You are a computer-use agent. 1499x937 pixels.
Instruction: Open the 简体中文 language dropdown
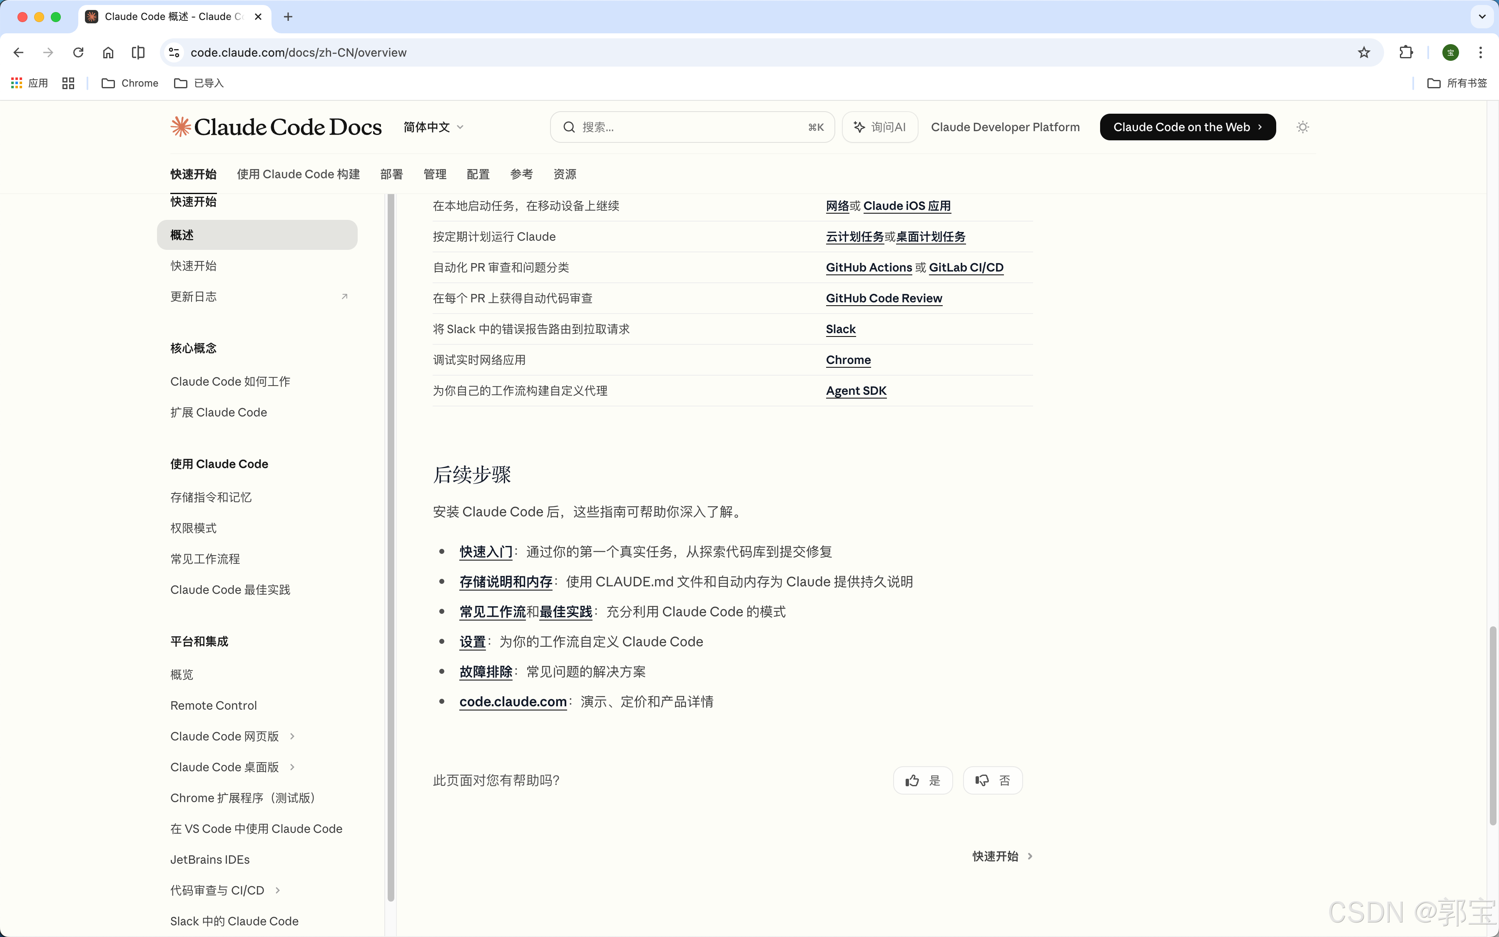pyautogui.click(x=433, y=127)
